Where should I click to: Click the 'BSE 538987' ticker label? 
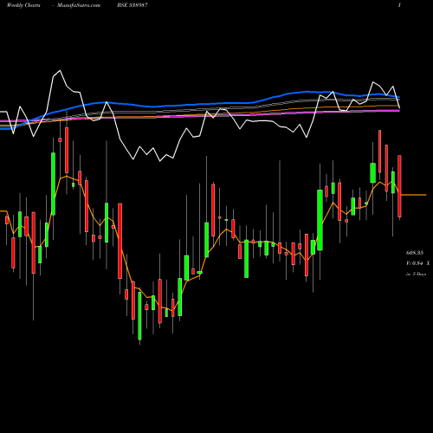click(132, 5)
